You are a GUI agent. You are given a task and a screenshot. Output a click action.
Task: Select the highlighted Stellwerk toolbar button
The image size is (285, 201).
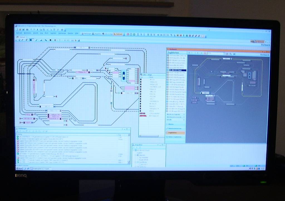click(118, 34)
